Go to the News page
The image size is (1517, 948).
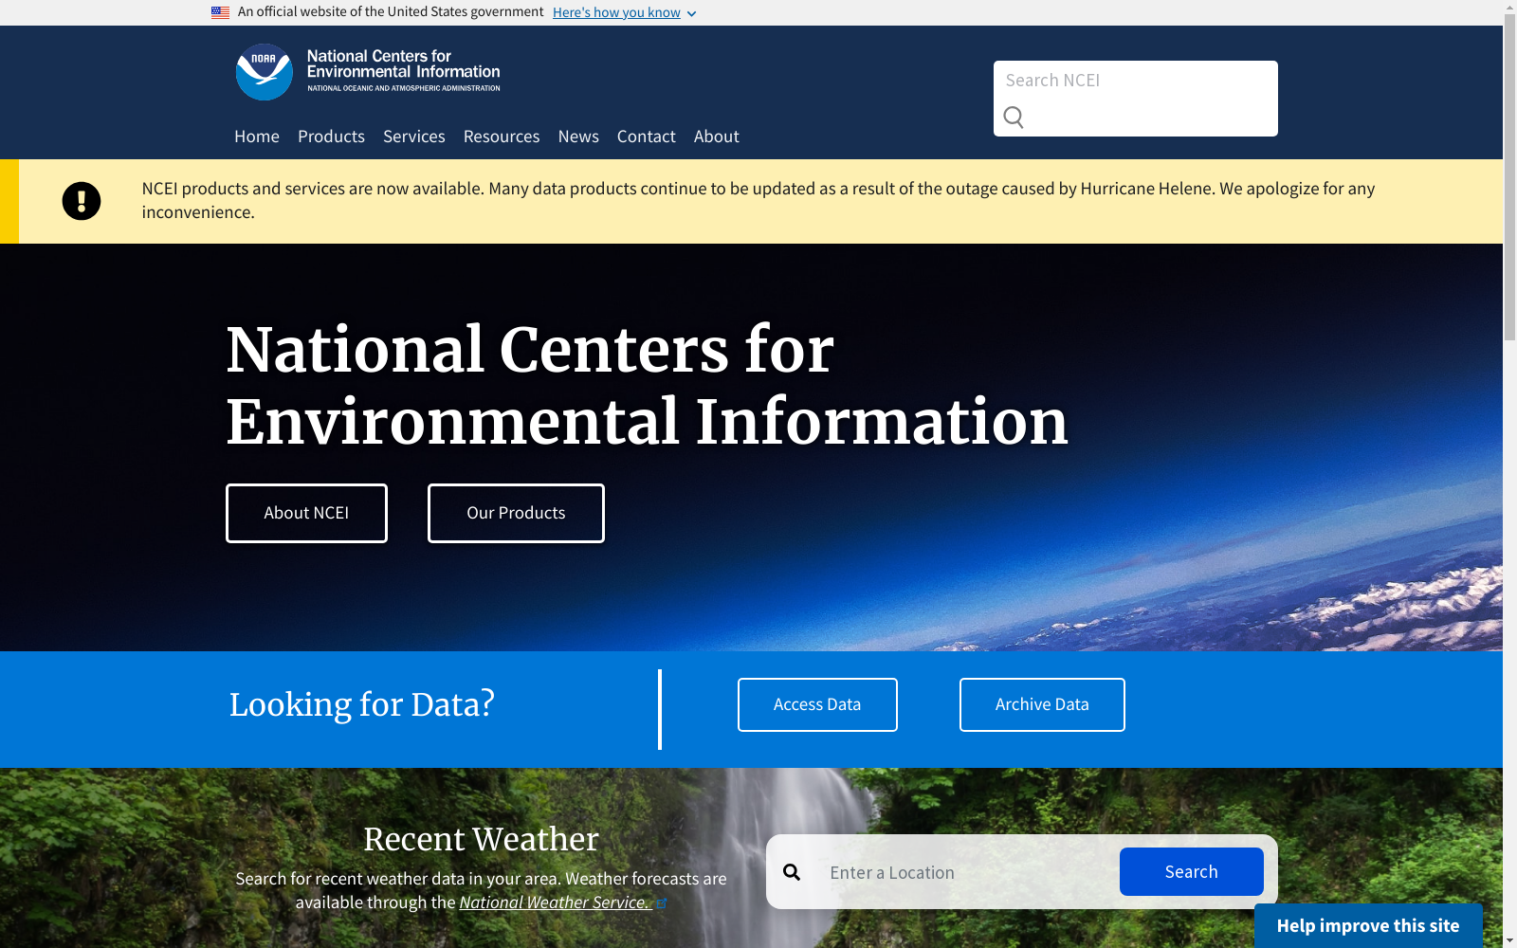(x=578, y=137)
